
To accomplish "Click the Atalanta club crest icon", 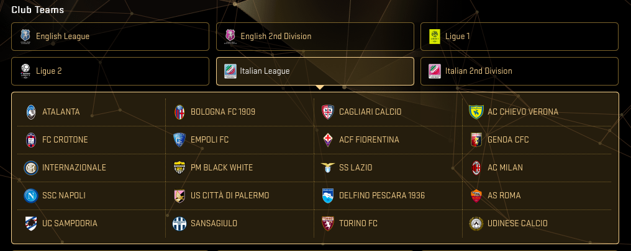I will [30, 112].
